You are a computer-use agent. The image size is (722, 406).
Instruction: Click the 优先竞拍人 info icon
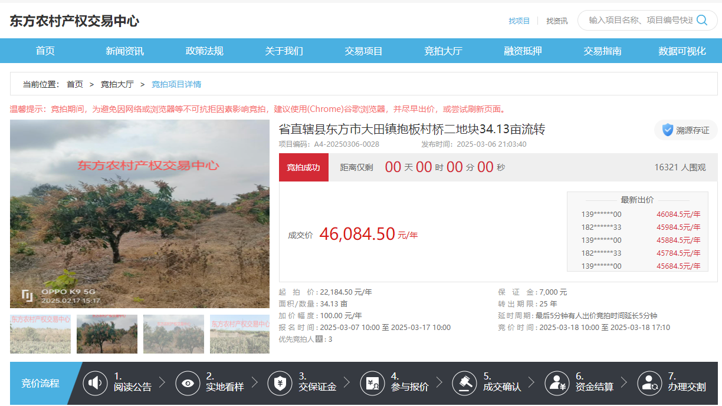click(319, 339)
